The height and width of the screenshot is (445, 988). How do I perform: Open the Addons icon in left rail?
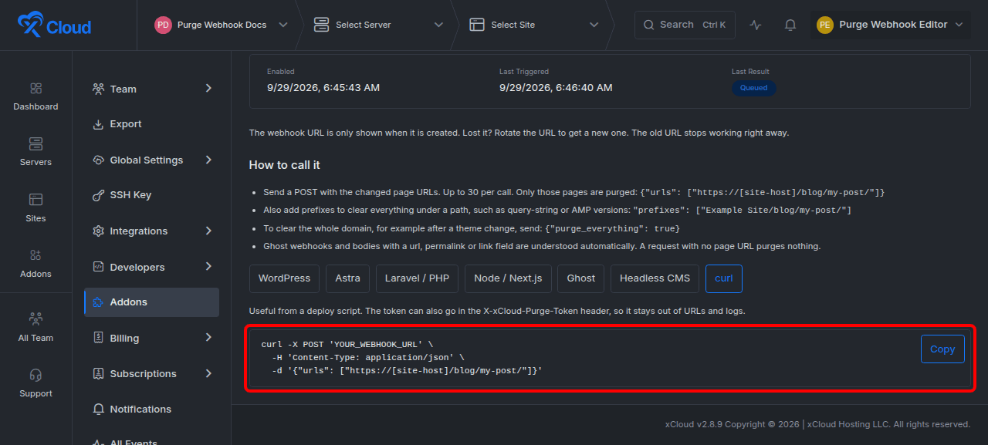click(x=36, y=255)
